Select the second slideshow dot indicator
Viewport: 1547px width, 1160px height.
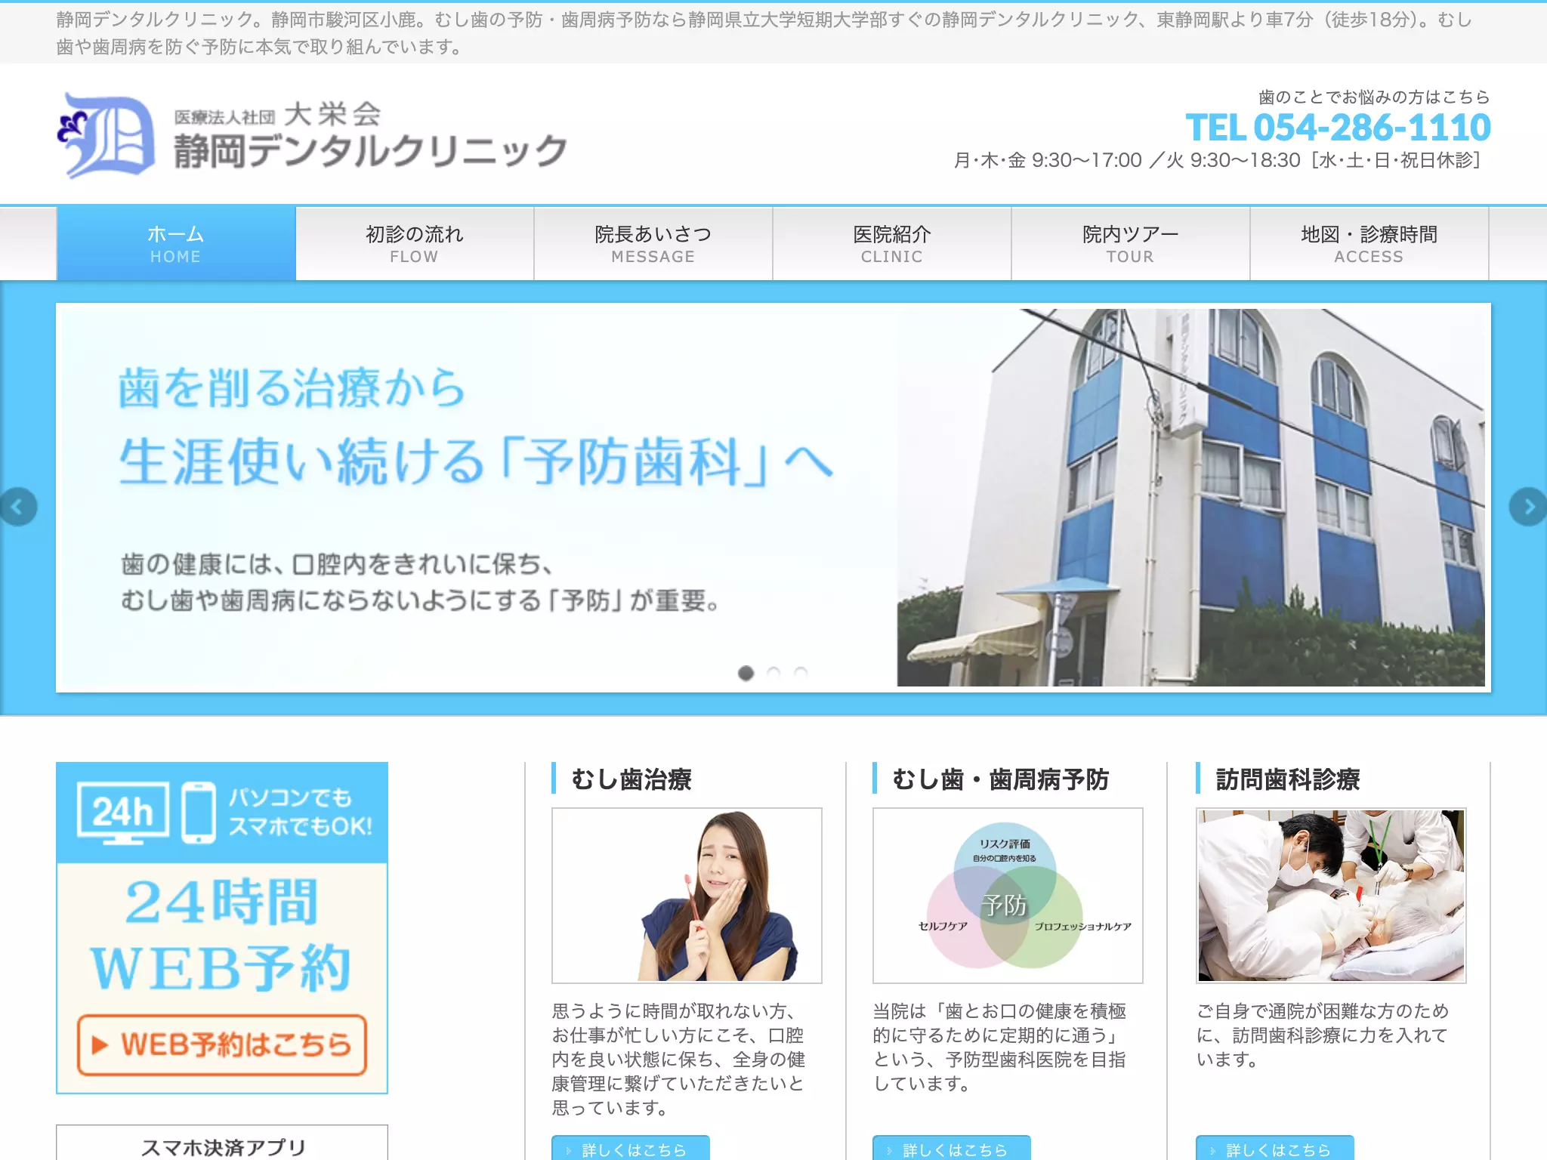click(773, 673)
